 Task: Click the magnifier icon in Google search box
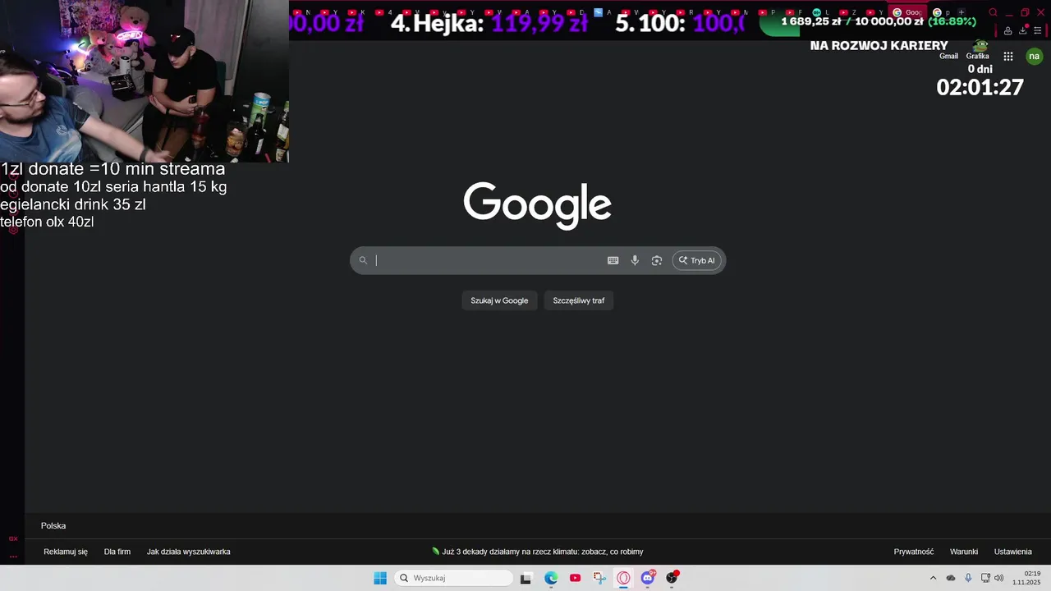tap(363, 260)
